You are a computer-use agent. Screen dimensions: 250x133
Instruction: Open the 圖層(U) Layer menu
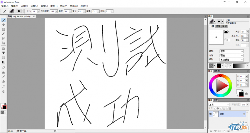tap(34, 6)
